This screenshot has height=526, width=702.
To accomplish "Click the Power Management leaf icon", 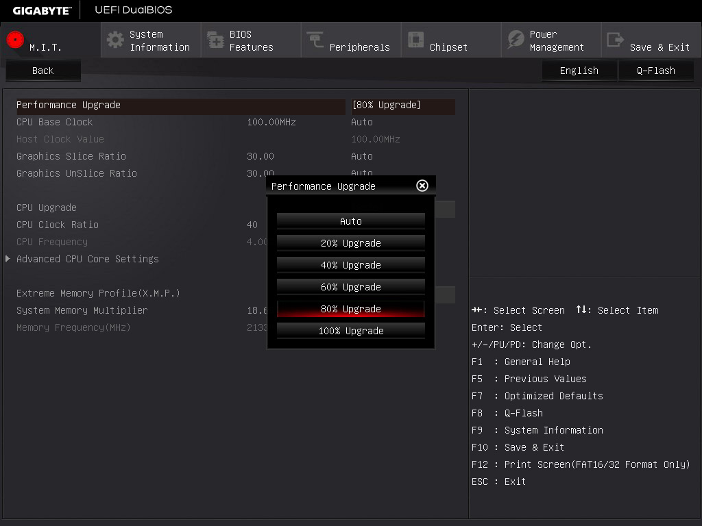I will click(516, 40).
